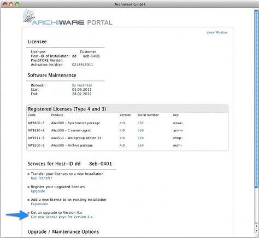Select the AWB800-S code cell
The width and height of the screenshot is (259, 238).
[x=36, y=123]
